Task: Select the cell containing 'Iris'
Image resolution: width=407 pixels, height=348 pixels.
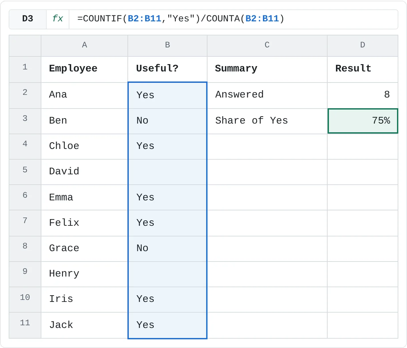Action: tap(84, 300)
